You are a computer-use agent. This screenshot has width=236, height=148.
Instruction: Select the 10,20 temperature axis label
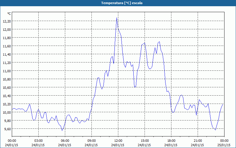pyautogui.click(x=7, y=104)
